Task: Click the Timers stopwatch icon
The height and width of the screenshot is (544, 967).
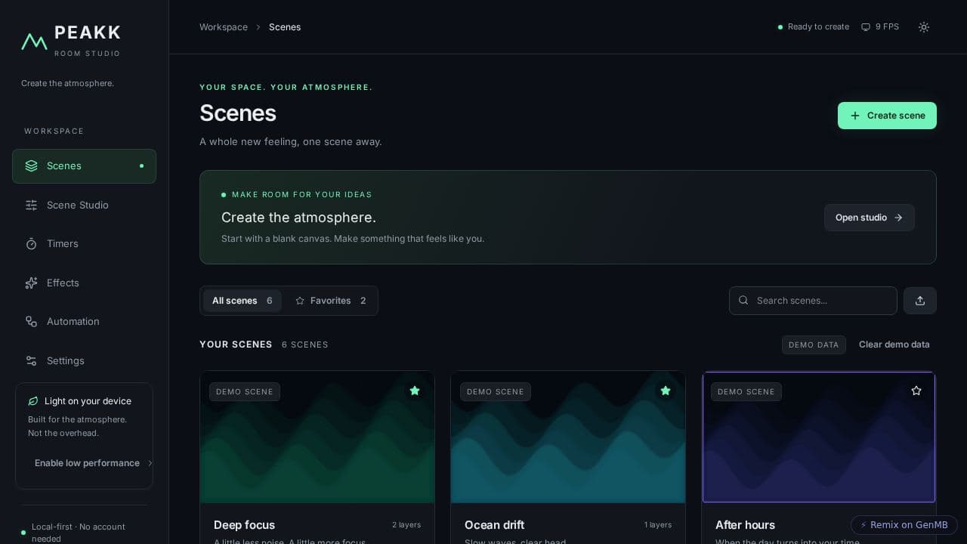Action: tap(31, 243)
